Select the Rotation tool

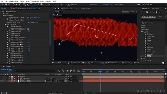coord(13,4)
